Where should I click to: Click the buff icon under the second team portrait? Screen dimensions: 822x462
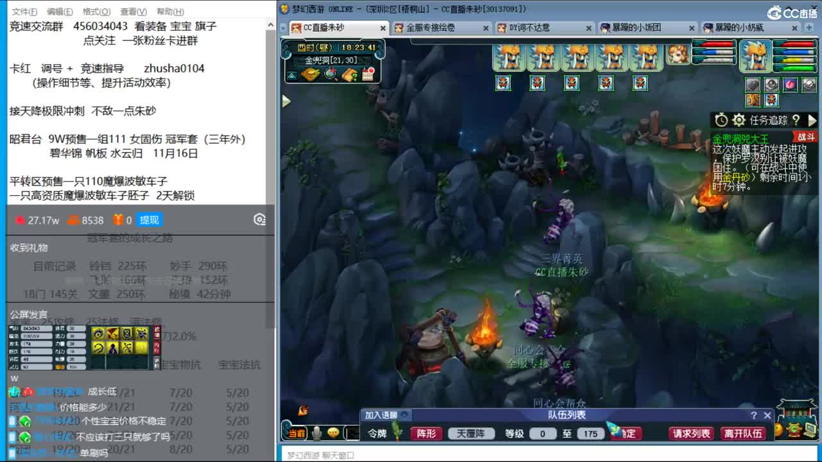coord(538,83)
